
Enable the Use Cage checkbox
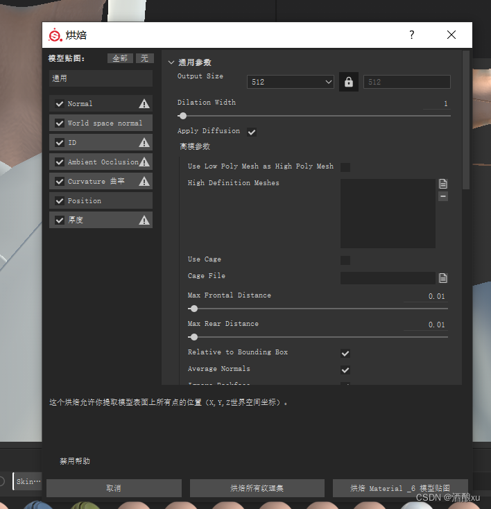pyautogui.click(x=345, y=260)
